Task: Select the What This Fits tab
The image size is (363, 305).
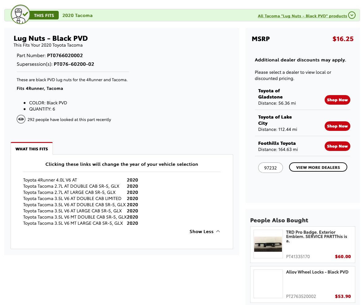Action: 32,149
